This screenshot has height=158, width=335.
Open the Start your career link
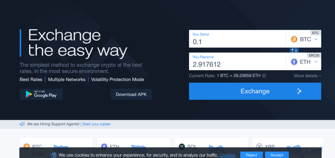tap(96, 124)
